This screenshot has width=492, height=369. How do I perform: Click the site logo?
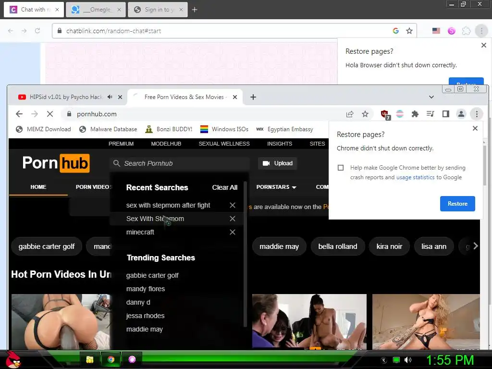click(x=56, y=163)
